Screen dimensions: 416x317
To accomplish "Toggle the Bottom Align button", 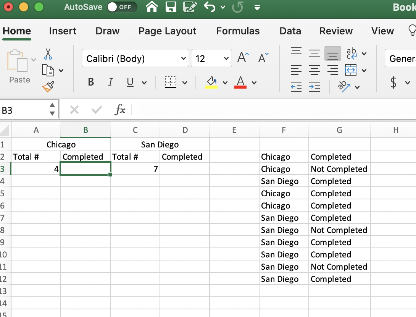I will click(333, 53).
